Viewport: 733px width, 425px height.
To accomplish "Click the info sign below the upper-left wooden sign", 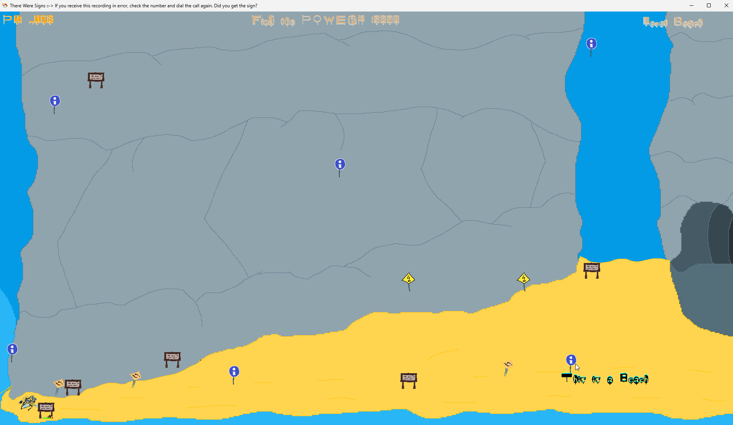I will (55, 104).
